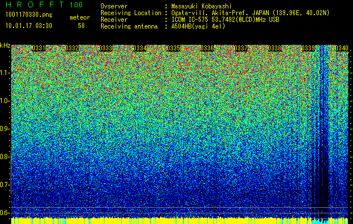Click the 1.0 frequency axis label

[4, 101]
